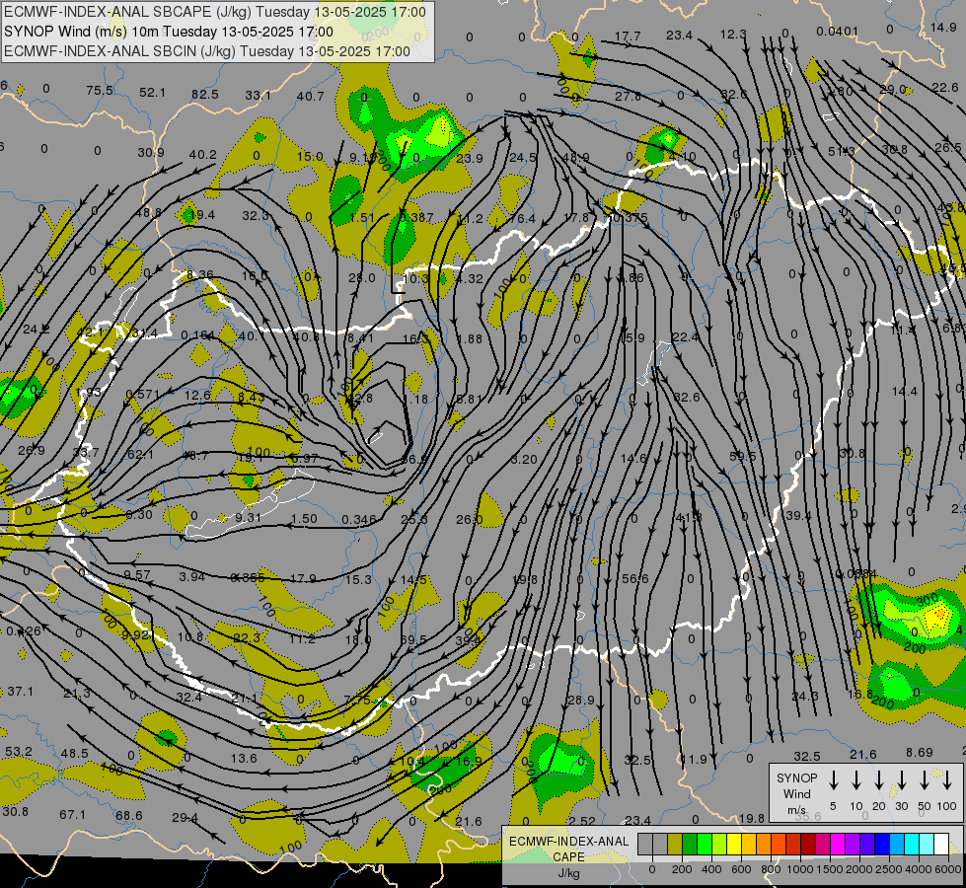Click the 6000 tick label on CAPE scale
Screen dimensions: 966x888
[x=948, y=869]
